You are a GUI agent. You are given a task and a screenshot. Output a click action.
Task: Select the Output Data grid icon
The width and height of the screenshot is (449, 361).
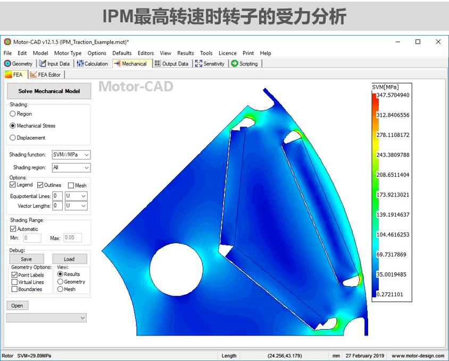(157, 64)
